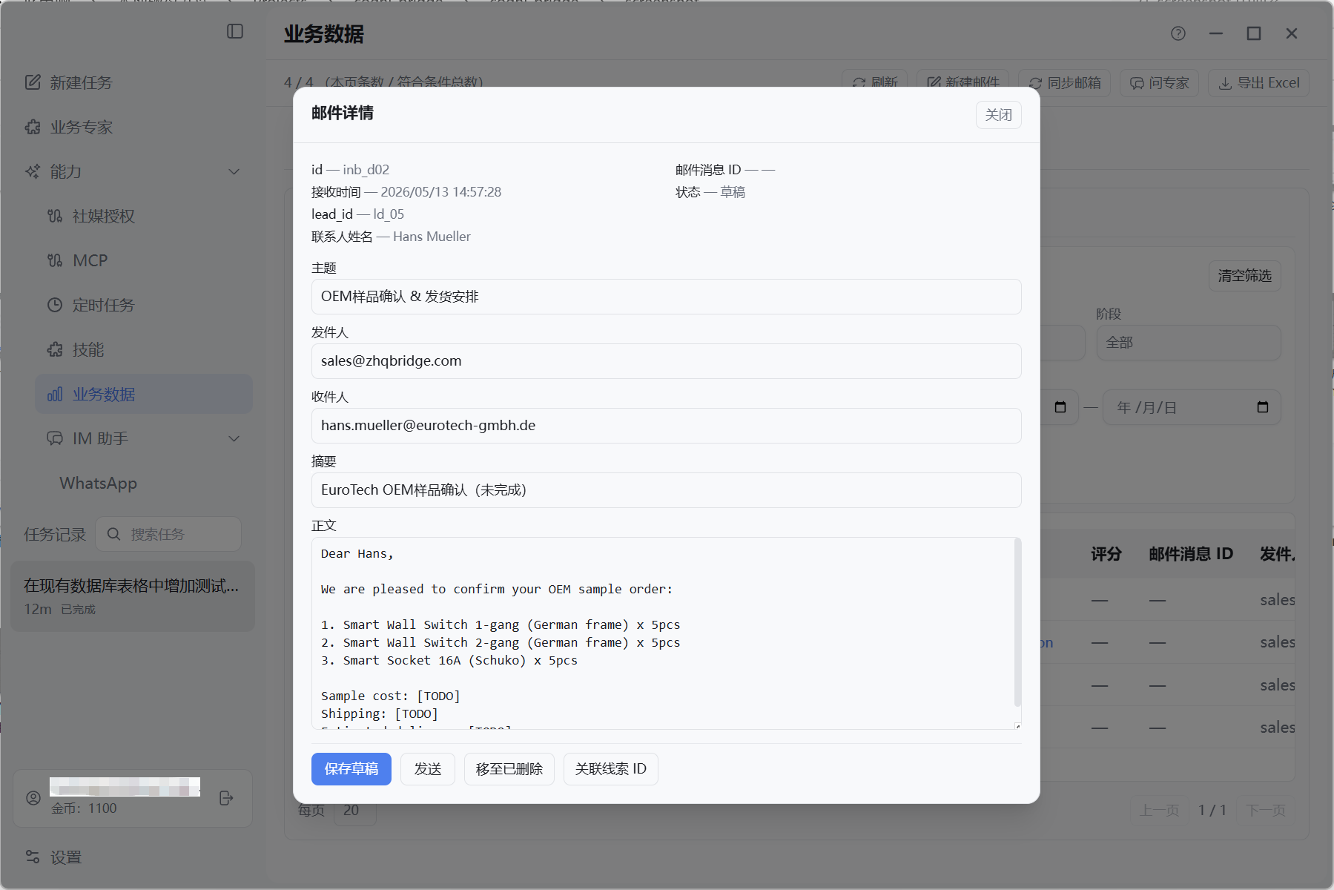Image resolution: width=1334 pixels, height=890 pixels.
Task: Open the 每页 20 page size selector
Action: tap(355, 810)
